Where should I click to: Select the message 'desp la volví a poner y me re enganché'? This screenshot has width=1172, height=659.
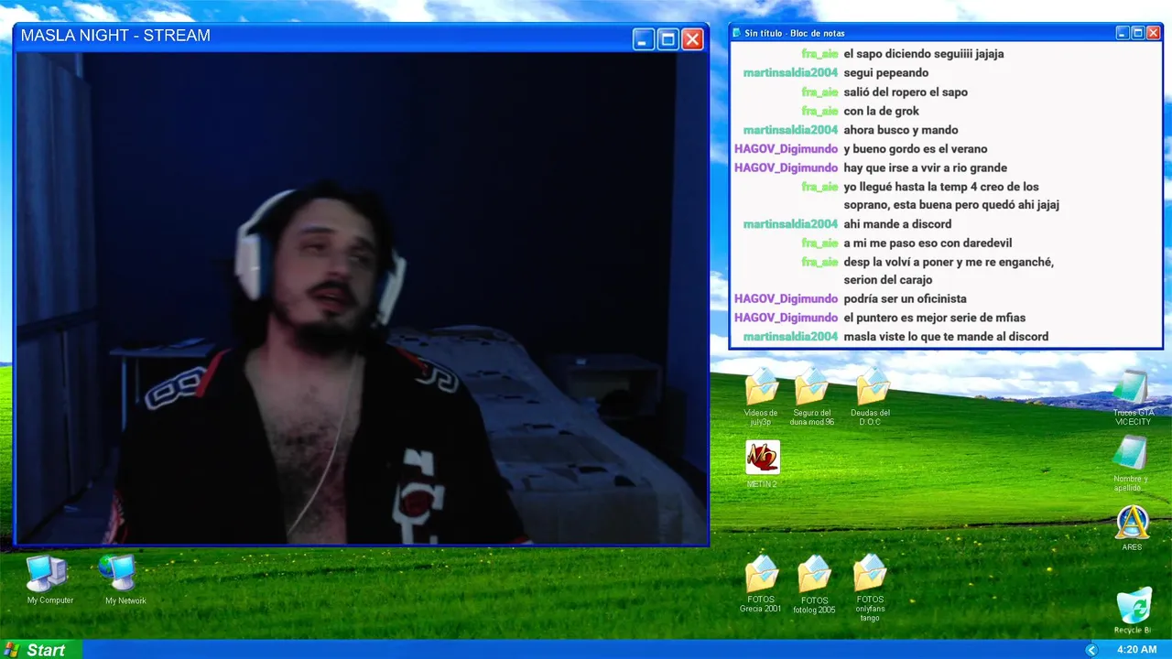coord(949,271)
